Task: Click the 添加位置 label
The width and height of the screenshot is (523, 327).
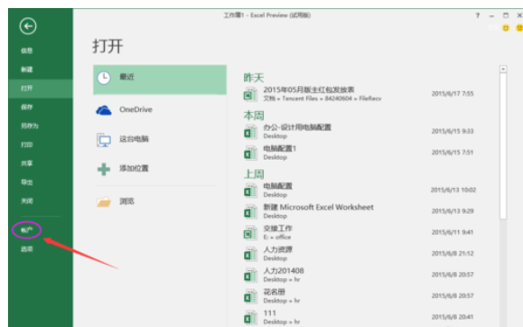Action: pyautogui.click(x=134, y=168)
